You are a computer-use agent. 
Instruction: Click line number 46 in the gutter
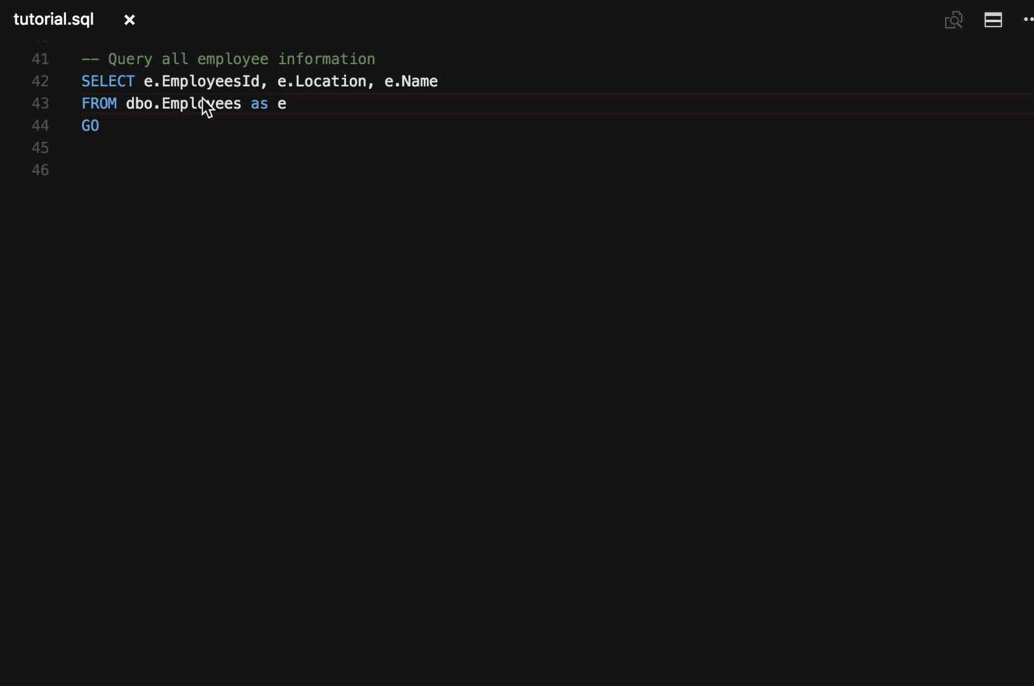[x=39, y=170]
